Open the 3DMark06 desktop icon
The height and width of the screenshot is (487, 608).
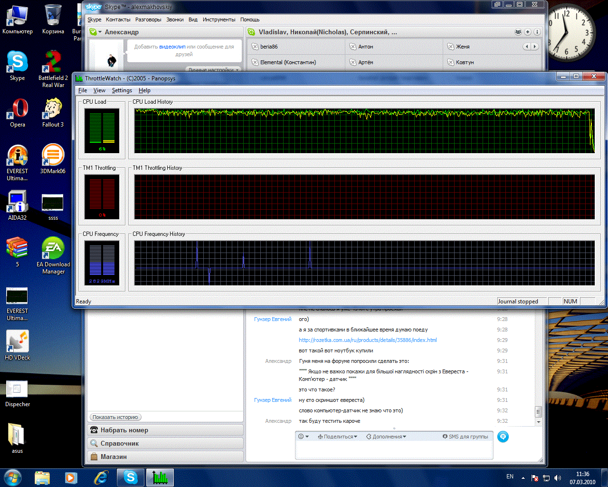click(x=53, y=159)
